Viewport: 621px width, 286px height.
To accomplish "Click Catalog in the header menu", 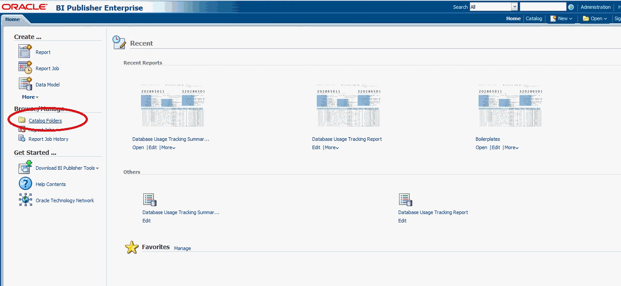I will (x=534, y=18).
